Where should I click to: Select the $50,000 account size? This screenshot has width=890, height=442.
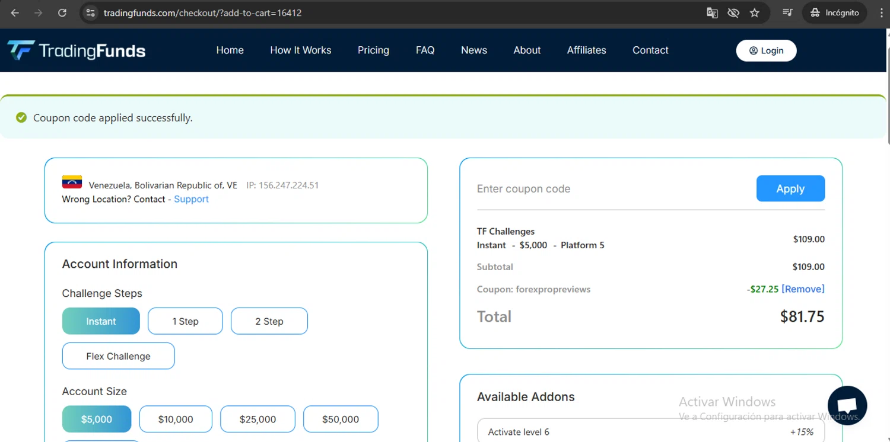(341, 419)
